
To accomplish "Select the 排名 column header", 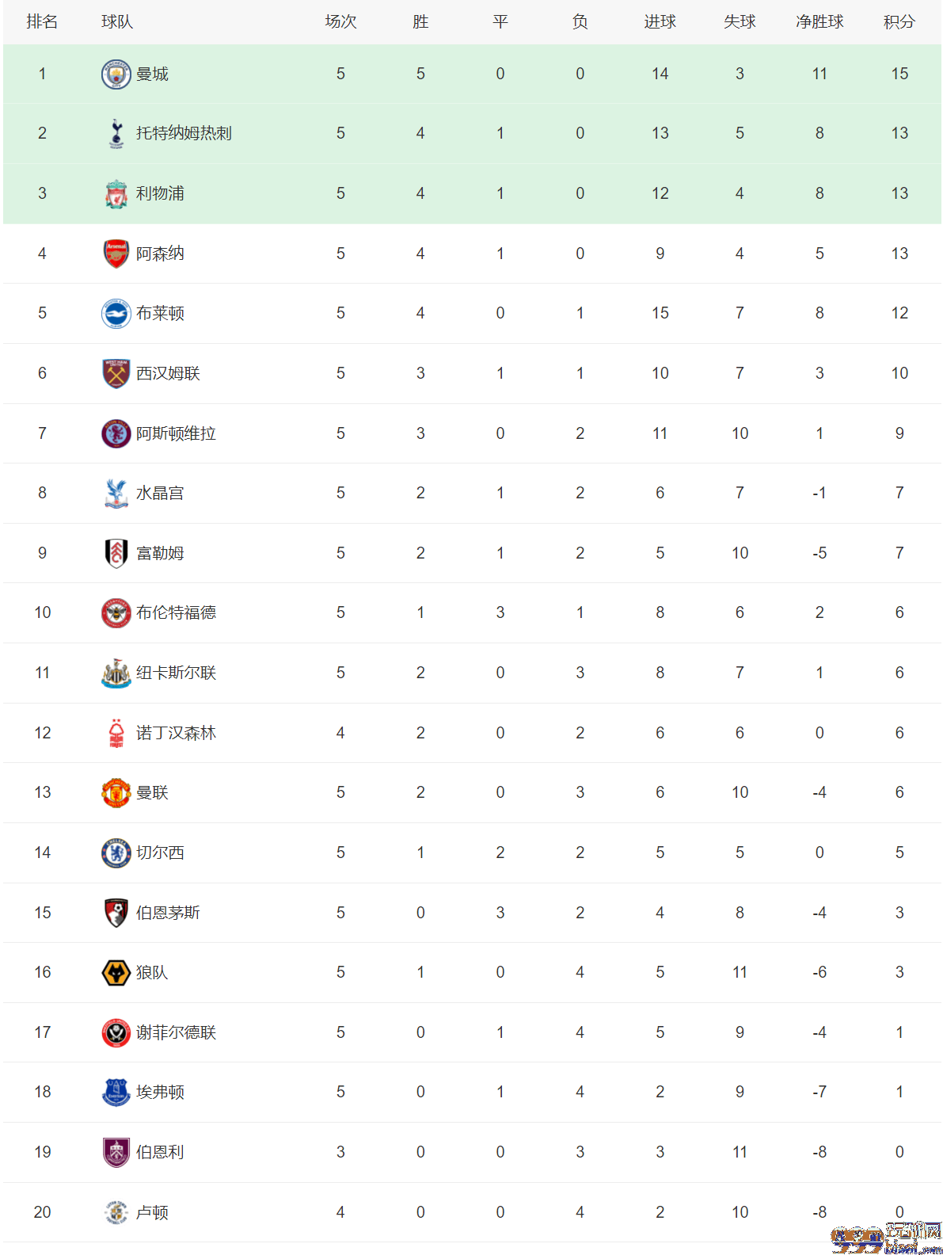I will coord(42,21).
